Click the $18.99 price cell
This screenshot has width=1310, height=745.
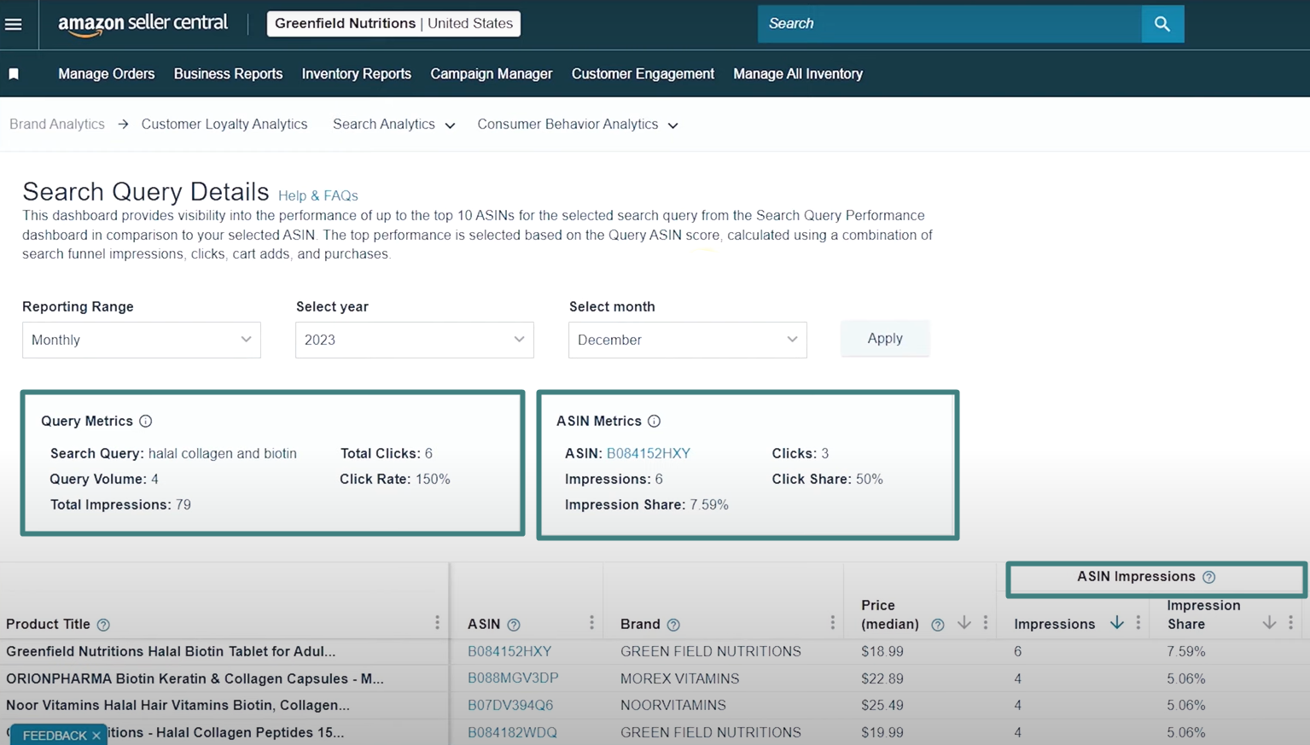[882, 652]
